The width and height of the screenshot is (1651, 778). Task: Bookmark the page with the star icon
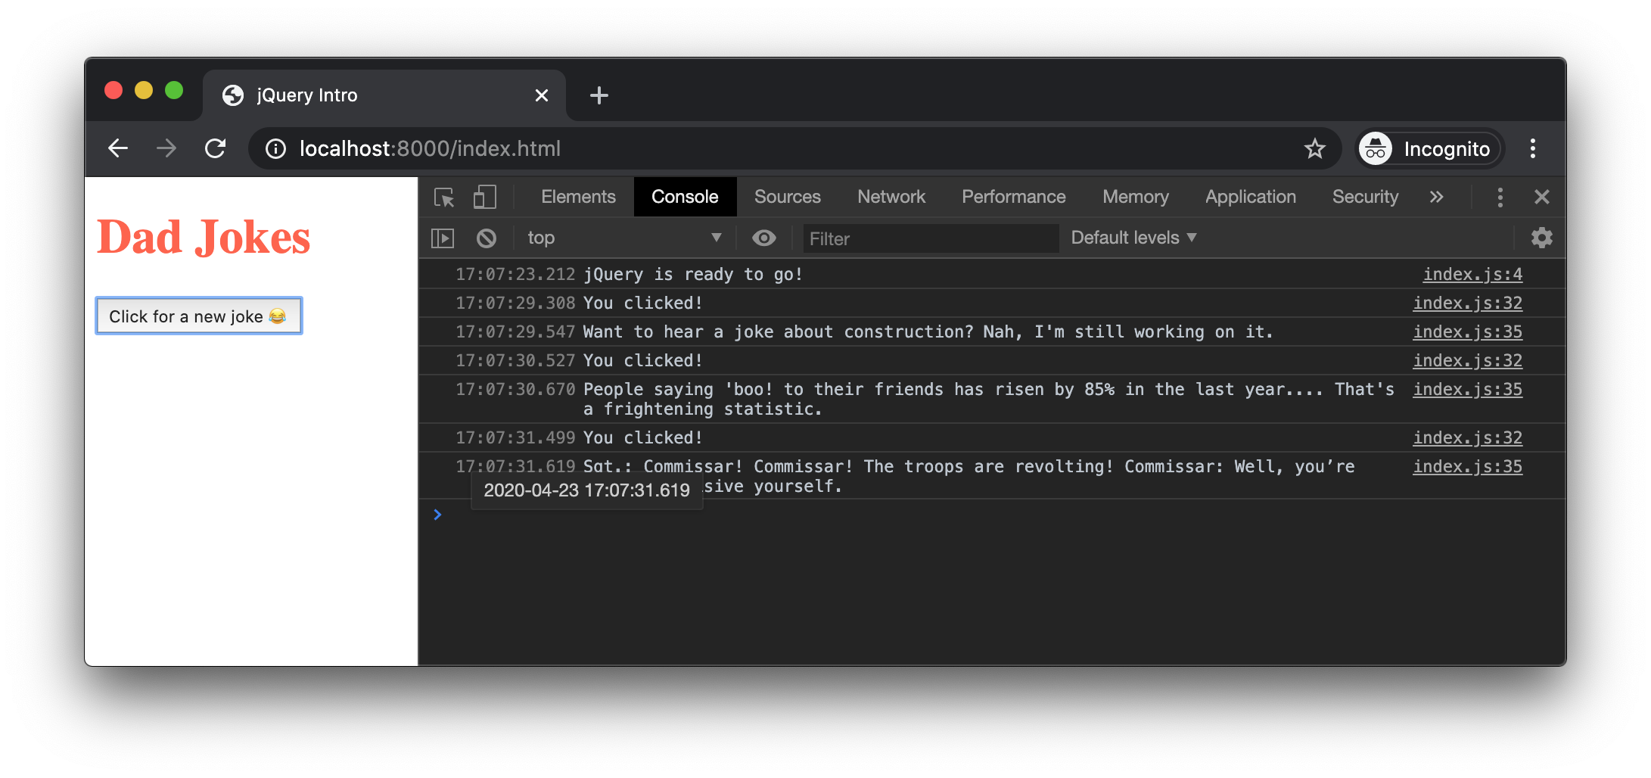click(x=1316, y=148)
